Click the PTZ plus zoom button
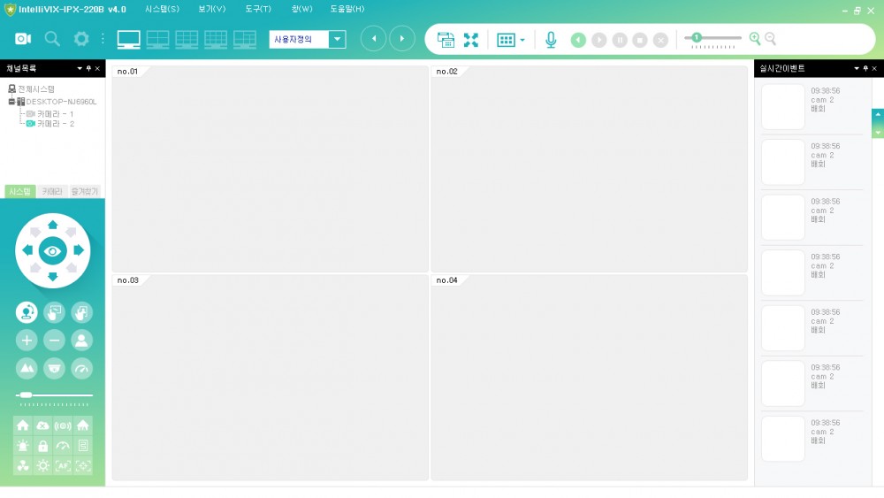Image resolution: width=884 pixels, height=498 pixels. coord(27,340)
